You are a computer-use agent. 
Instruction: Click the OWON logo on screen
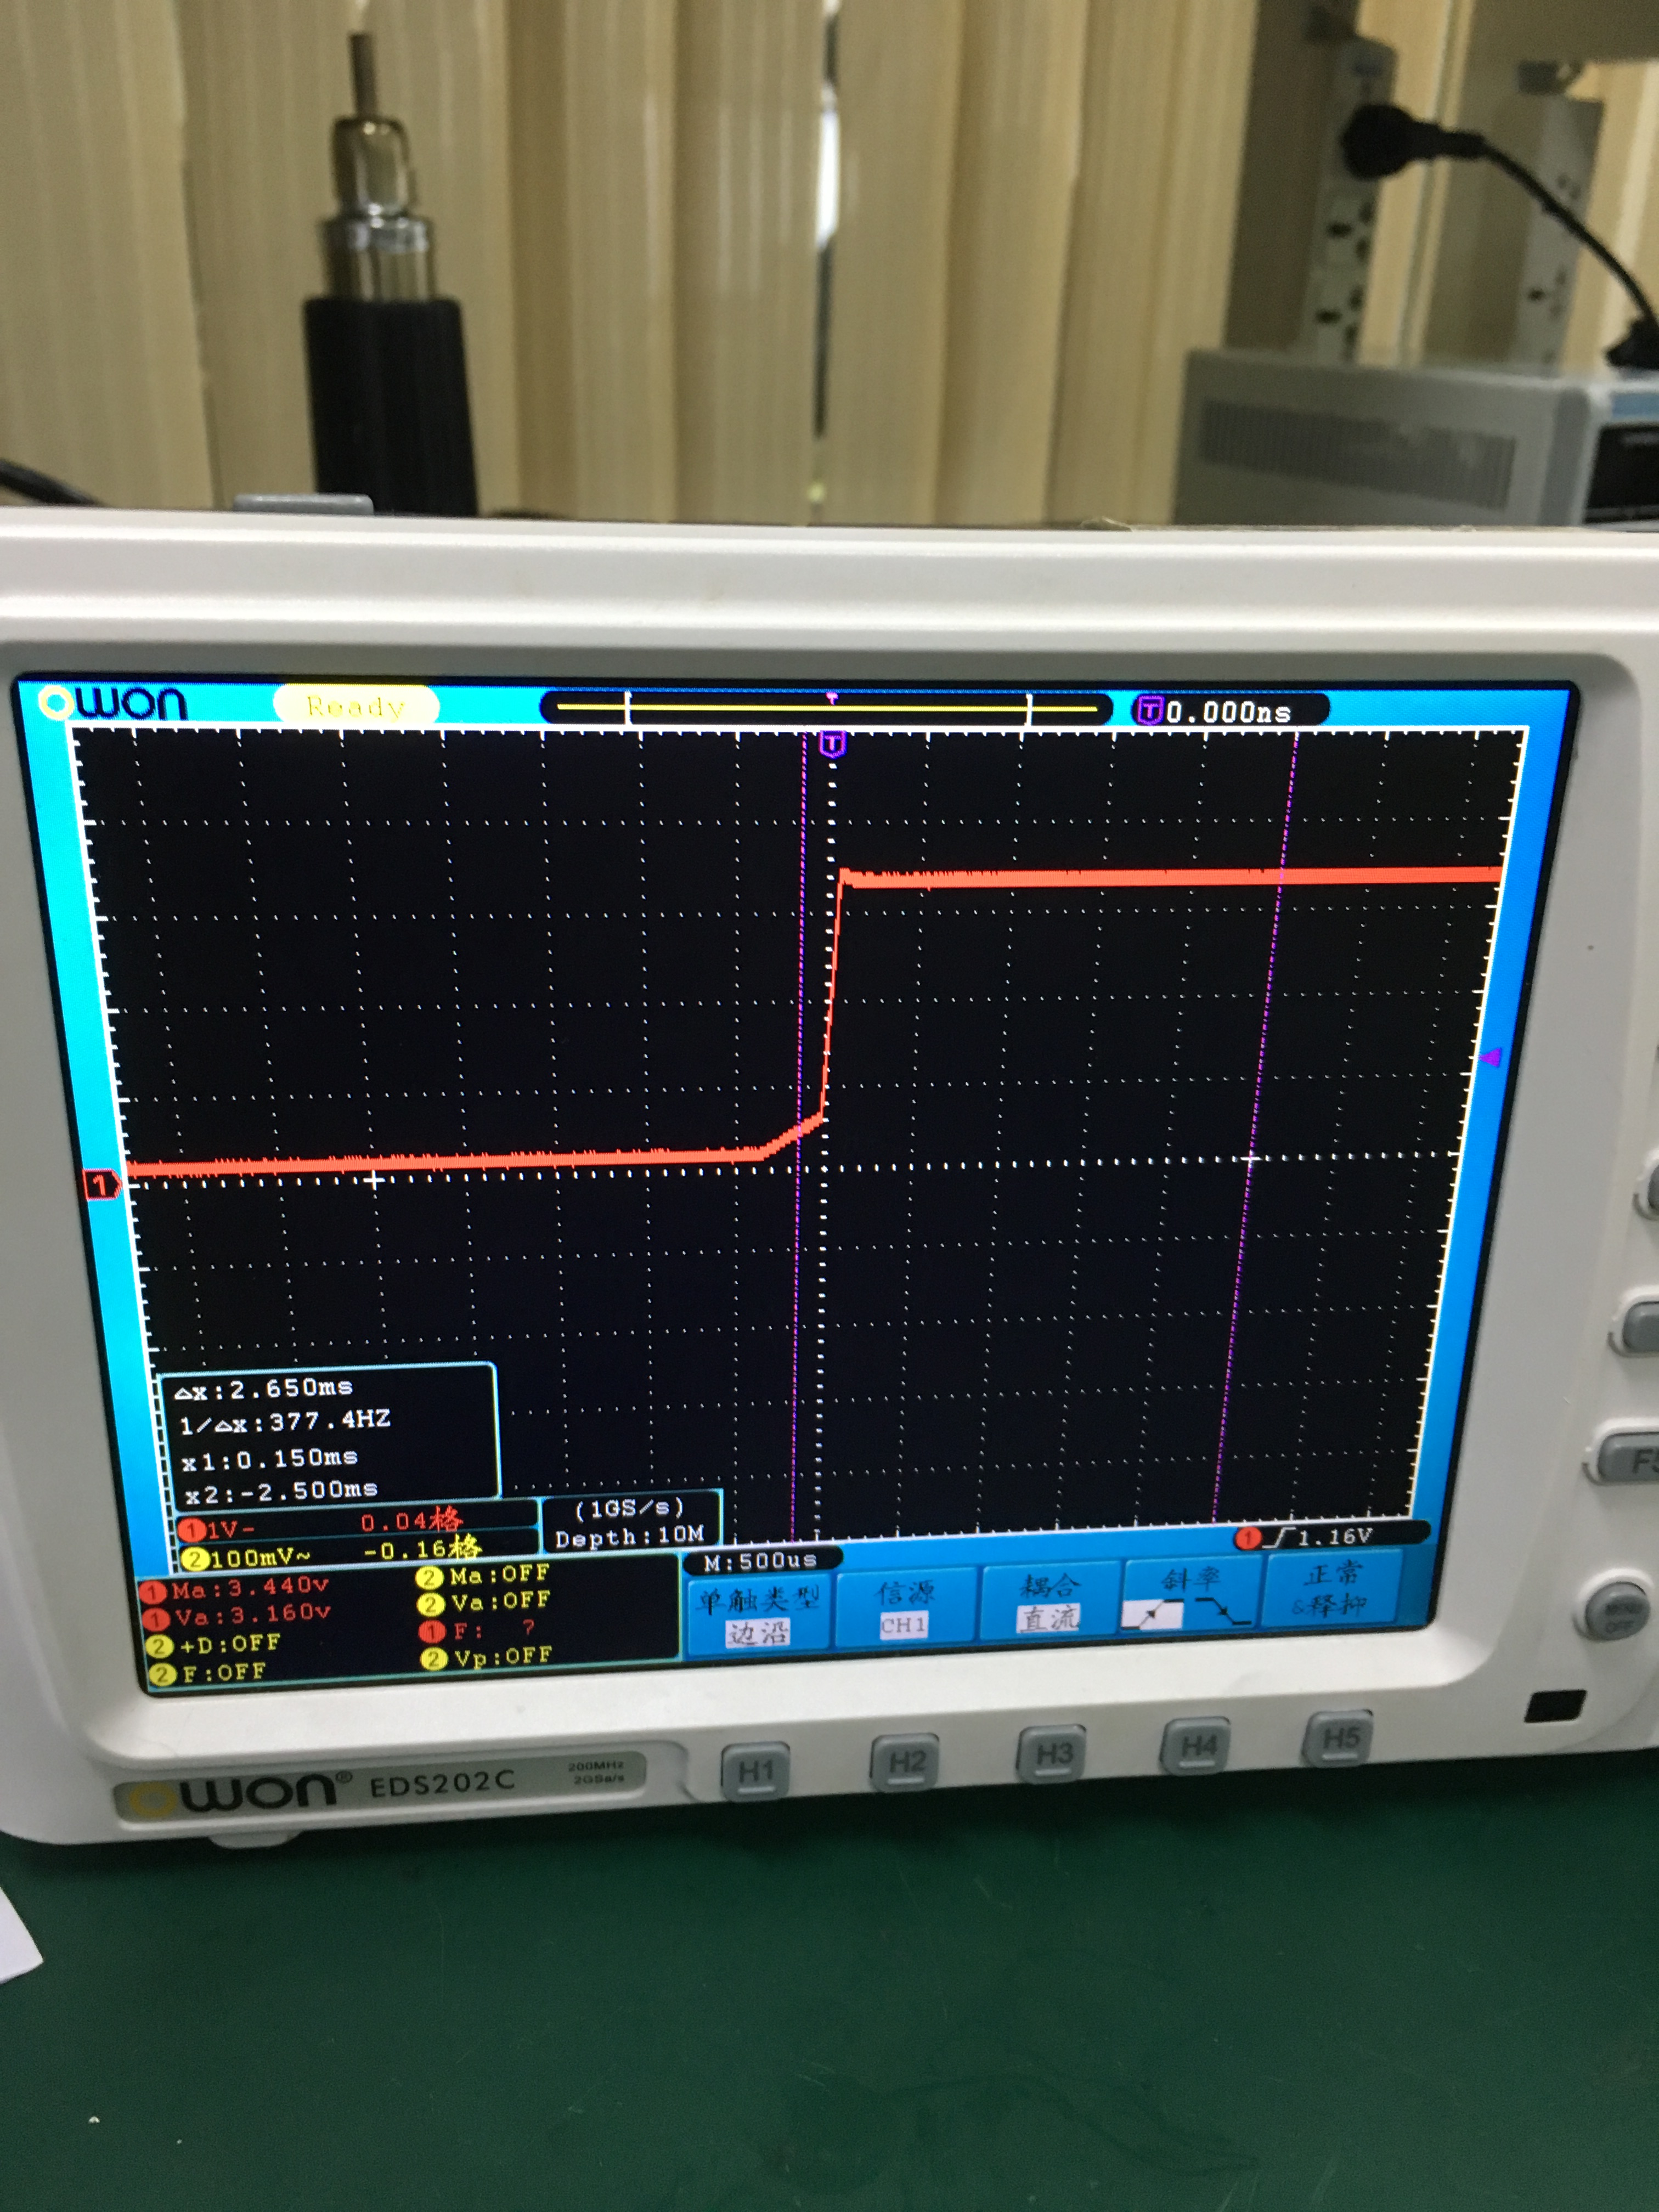113,704
